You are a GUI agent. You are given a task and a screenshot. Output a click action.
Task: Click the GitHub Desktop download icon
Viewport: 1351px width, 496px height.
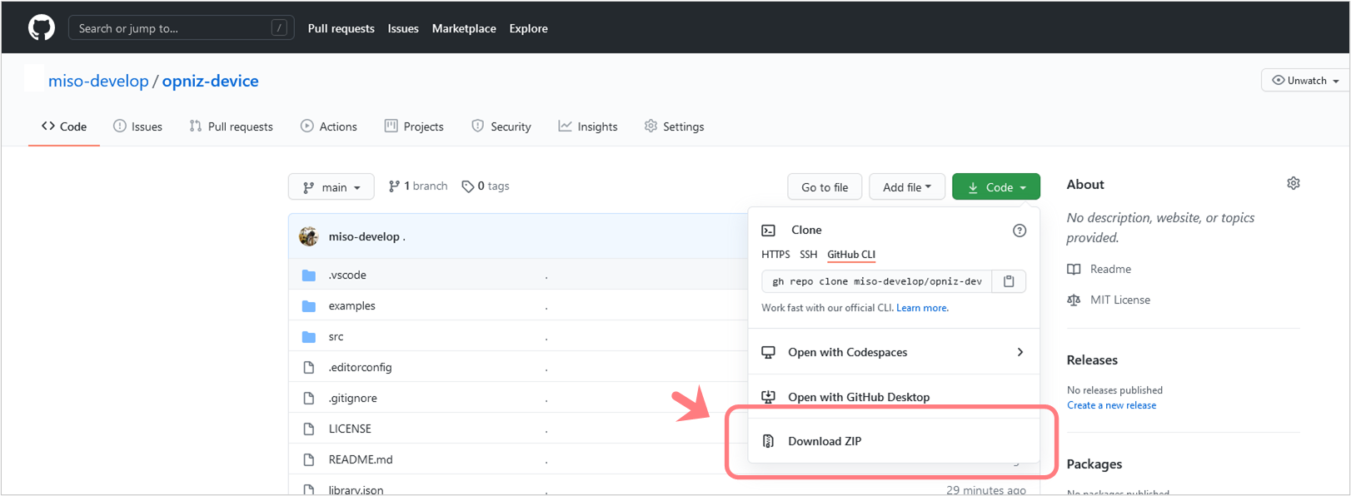[769, 397]
